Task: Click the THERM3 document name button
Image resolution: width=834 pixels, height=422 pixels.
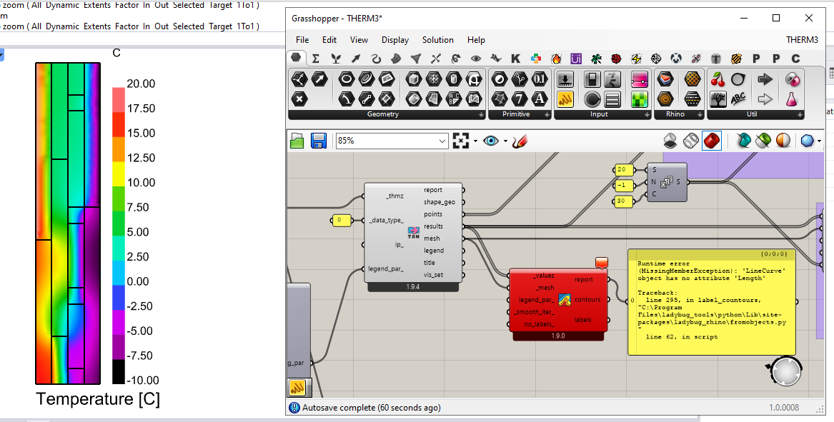Action: [801, 40]
